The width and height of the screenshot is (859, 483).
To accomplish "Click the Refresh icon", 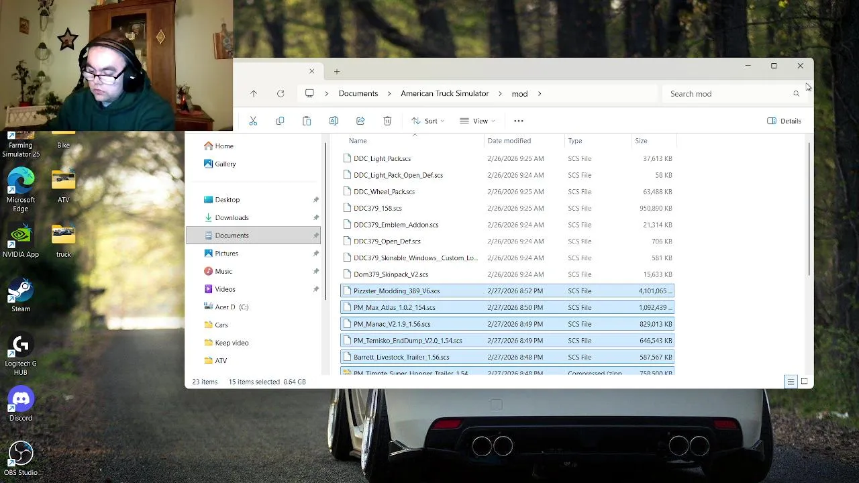I will click(x=281, y=94).
